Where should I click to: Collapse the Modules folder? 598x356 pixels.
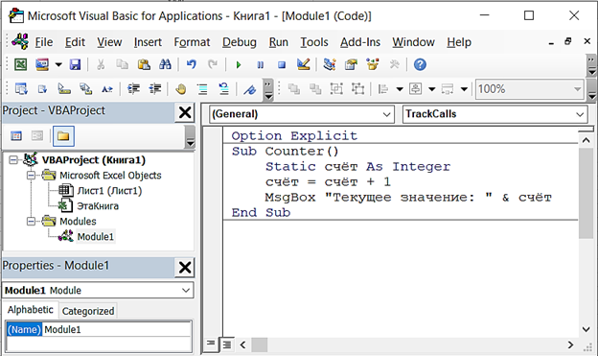click(x=31, y=221)
